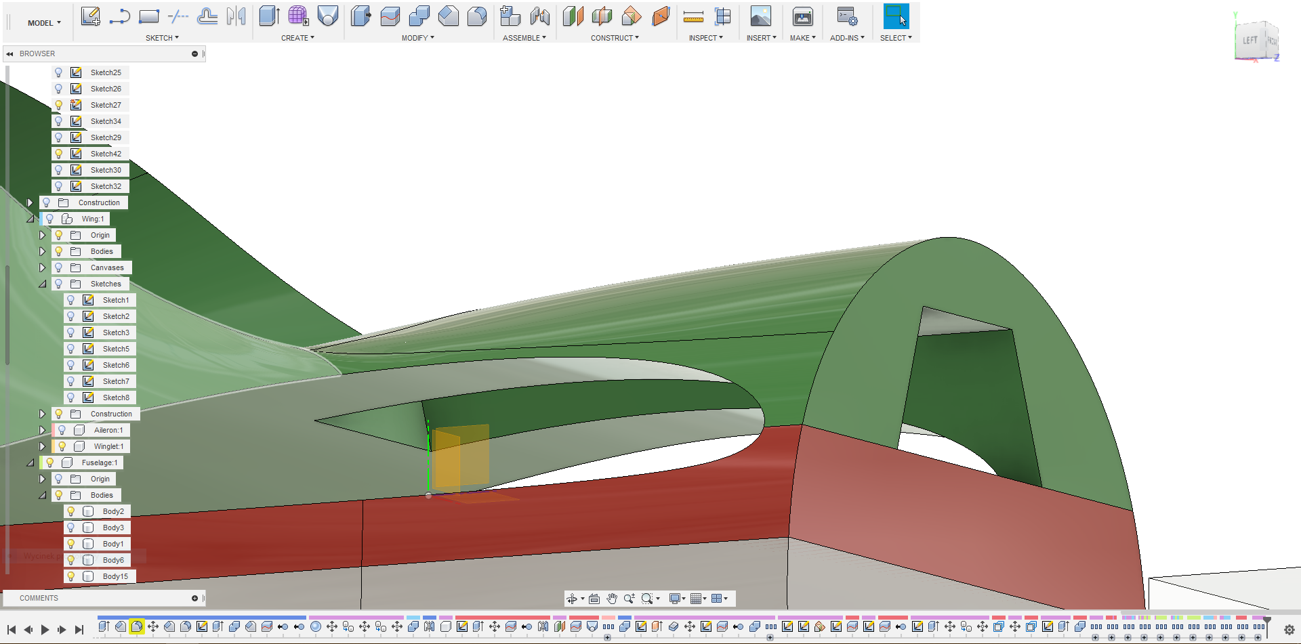This screenshot has height=644, width=1301.
Task: Expand the Canvases folder
Action: tap(42, 267)
